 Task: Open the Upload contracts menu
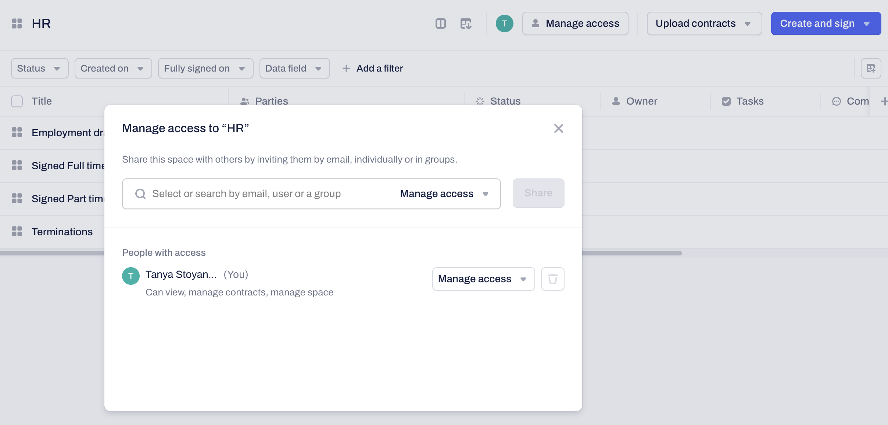[704, 23]
